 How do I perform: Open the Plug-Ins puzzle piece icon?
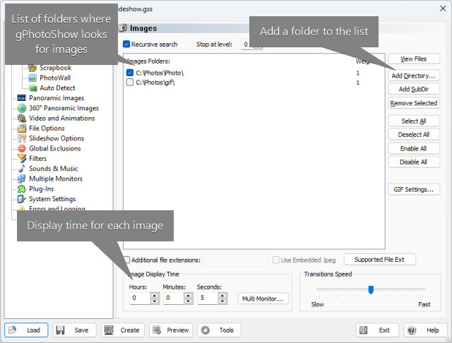click(x=22, y=189)
